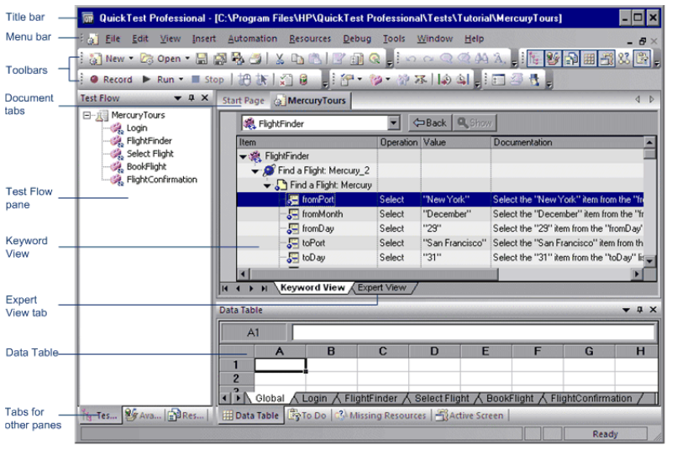Collapse the MercuryTours tree node
The width and height of the screenshot is (677, 455).
(87, 115)
